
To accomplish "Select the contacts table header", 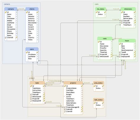I will [11, 9].
